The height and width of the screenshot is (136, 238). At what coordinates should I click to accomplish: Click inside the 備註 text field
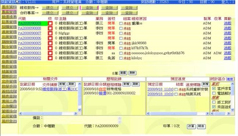click(81, 120)
